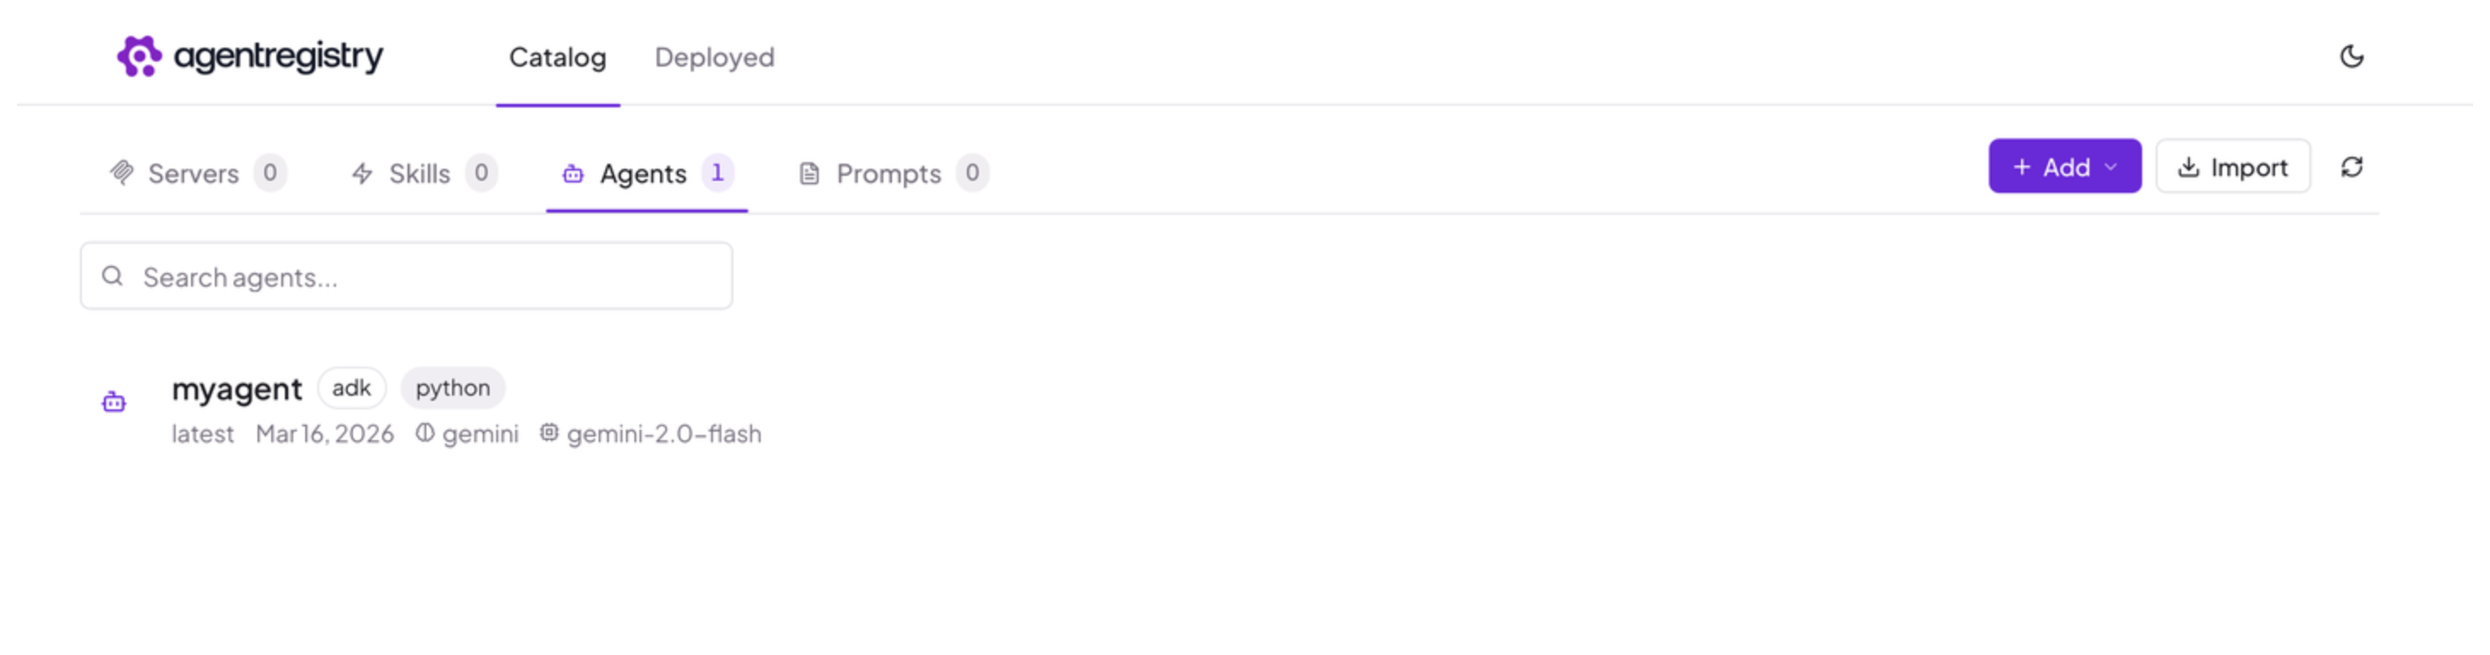The image size is (2490, 655).
Task: Click the agentregistry logo icon
Action: 139,56
